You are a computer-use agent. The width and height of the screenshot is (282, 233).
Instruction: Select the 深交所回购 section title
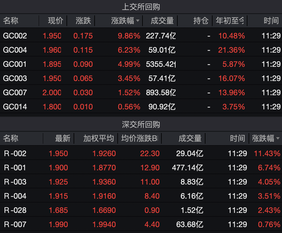coord(141,124)
